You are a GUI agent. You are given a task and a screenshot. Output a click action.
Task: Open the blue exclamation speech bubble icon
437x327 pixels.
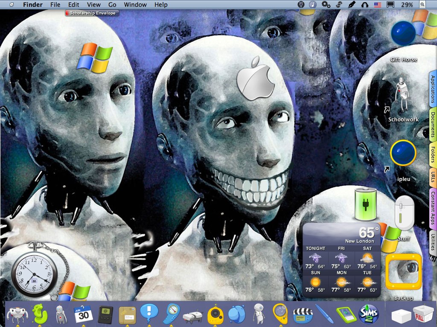coord(149,314)
